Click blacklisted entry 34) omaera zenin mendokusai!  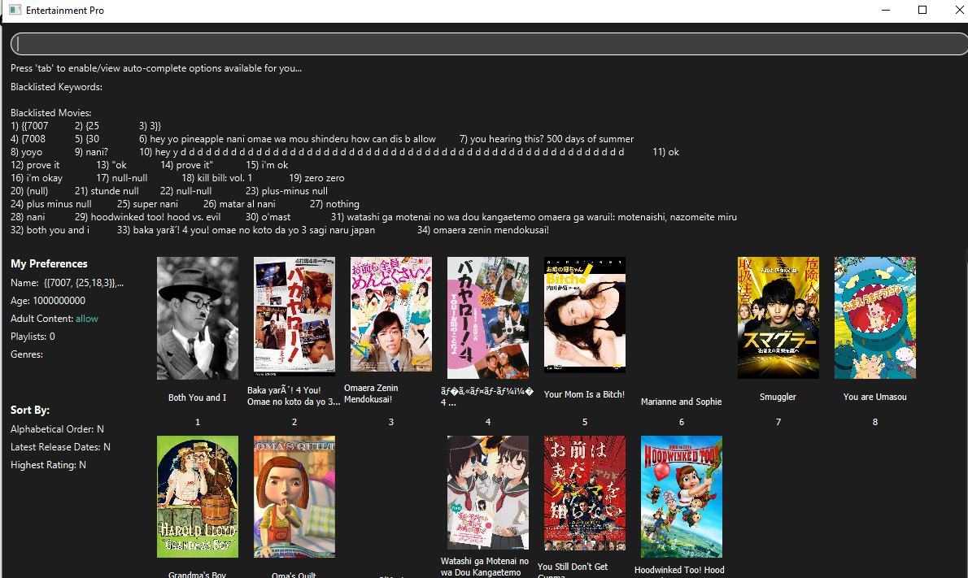(x=482, y=230)
